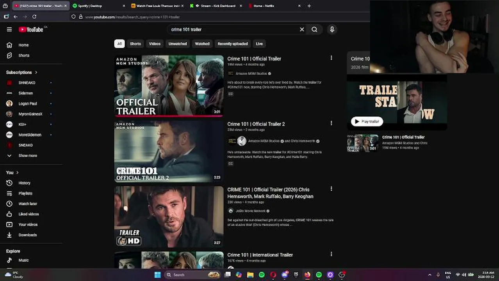Select the Watched filter chip
499x281 pixels.
tap(202, 44)
